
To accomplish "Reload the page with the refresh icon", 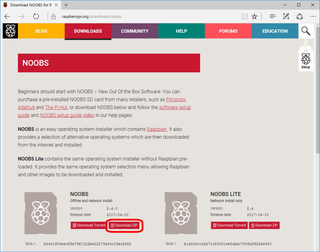I will (x=36, y=16).
